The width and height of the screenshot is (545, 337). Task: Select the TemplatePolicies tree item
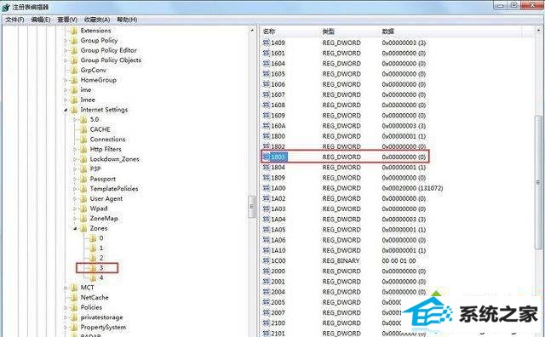[114, 189]
